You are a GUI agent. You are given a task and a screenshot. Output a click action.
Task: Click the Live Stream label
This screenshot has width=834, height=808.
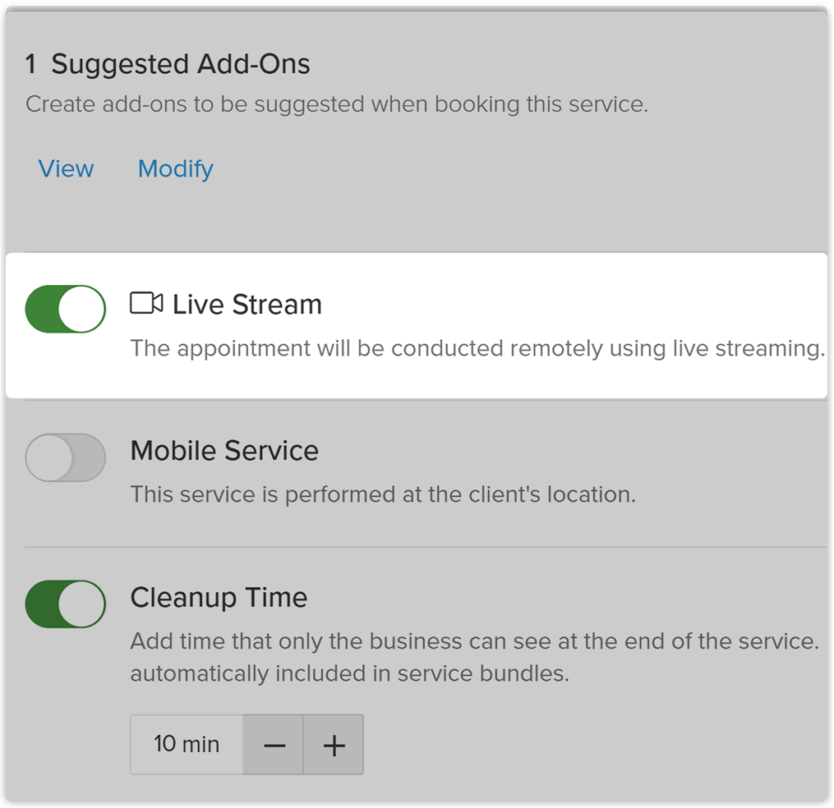247,305
